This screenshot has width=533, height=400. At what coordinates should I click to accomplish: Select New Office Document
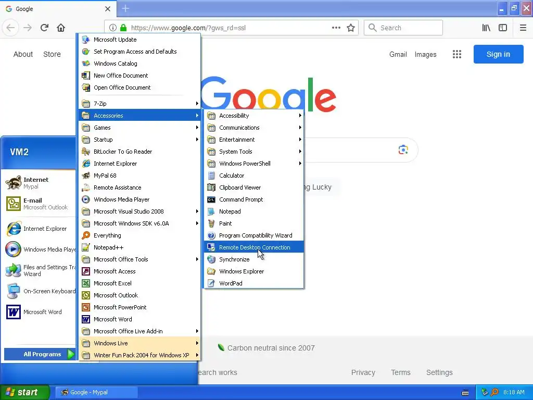(139, 76)
